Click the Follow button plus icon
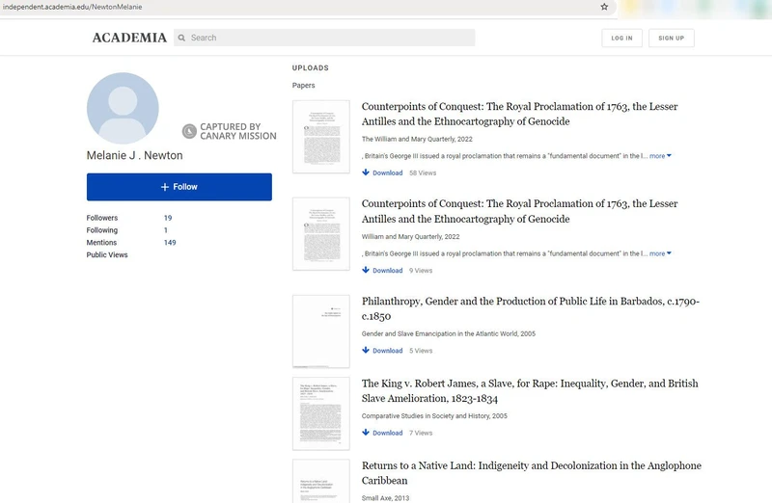The width and height of the screenshot is (772, 503). pos(165,187)
